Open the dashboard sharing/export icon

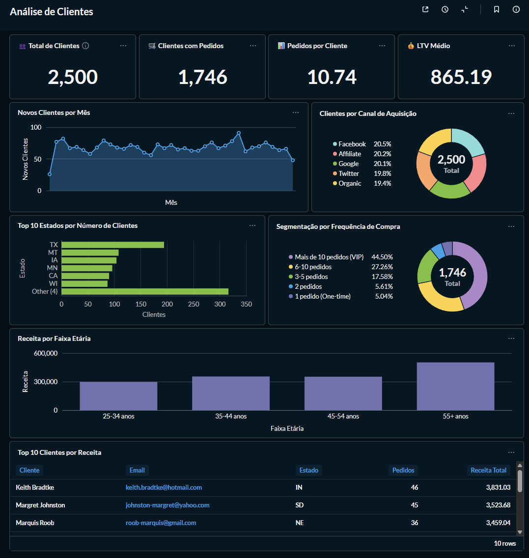pyautogui.click(x=425, y=9)
